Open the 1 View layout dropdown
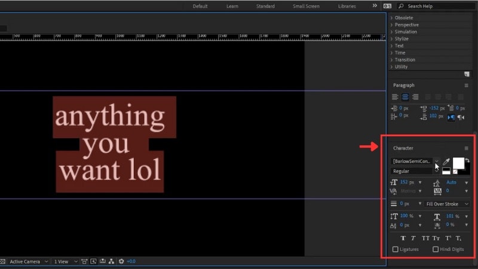This screenshot has width=478, height=269. click(65, 262)
